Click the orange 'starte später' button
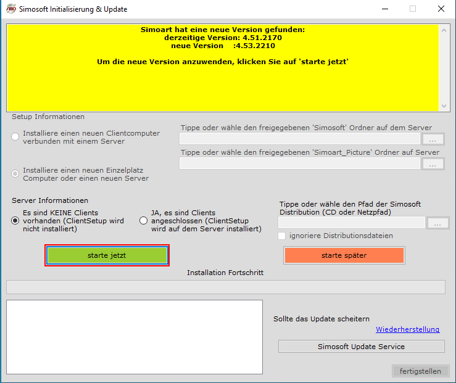The width and height of the screenshot is (456, 383). click(x=344, y=255)
